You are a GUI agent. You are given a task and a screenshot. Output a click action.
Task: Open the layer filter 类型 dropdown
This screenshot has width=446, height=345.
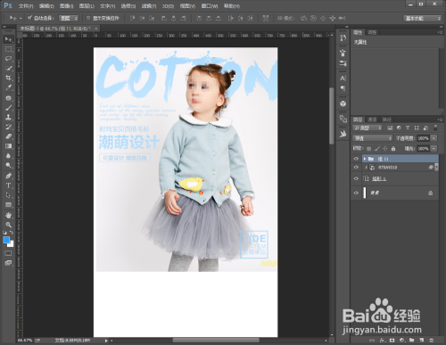click(x=368, y=127)
